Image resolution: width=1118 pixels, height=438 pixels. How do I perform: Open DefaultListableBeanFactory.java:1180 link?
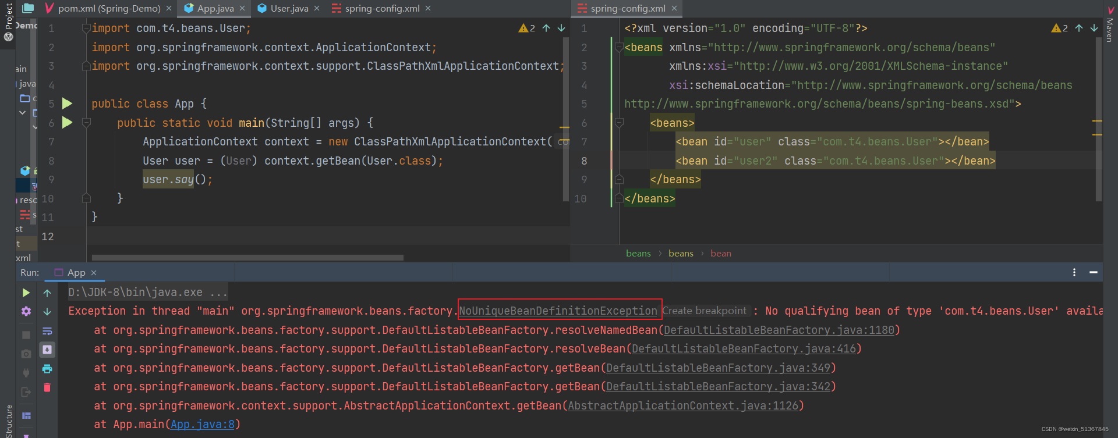779,330
